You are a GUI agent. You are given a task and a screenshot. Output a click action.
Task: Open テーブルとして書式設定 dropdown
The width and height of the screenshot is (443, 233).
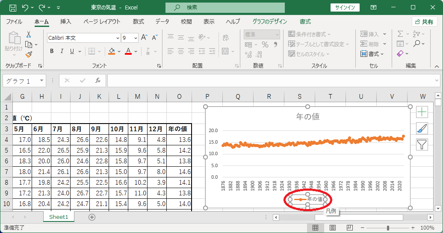tap(319, 44)
